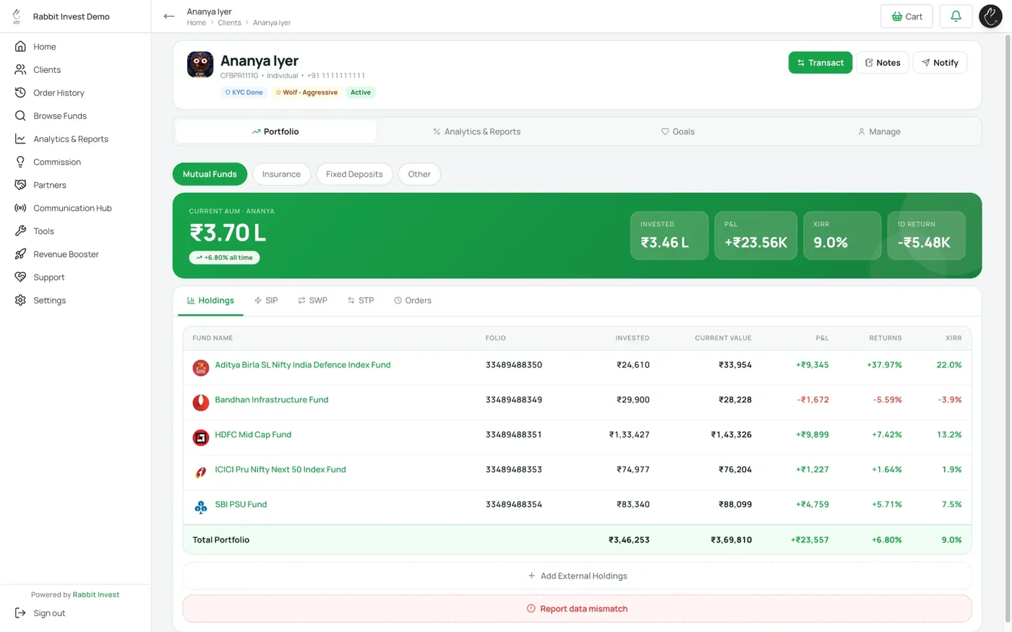Screen dimensions: 1012x632
Task: Click the back arrow icon in header
Action: tap(169, 16)
